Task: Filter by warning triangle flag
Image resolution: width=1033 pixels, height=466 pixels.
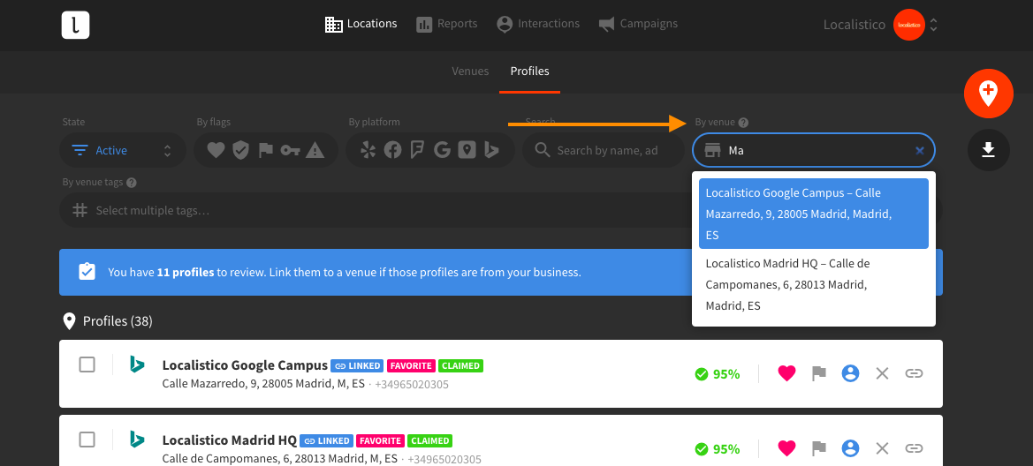Action: point(315,151)
